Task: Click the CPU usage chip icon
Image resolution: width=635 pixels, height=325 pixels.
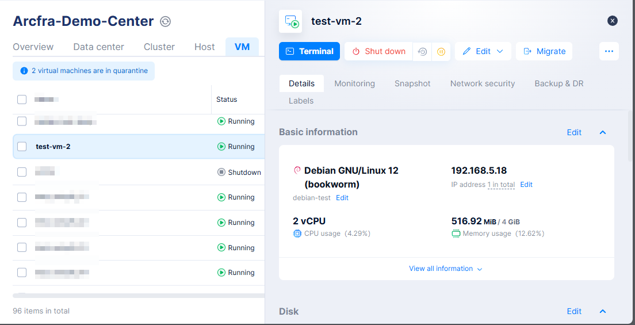Action: tap(297, 234)
